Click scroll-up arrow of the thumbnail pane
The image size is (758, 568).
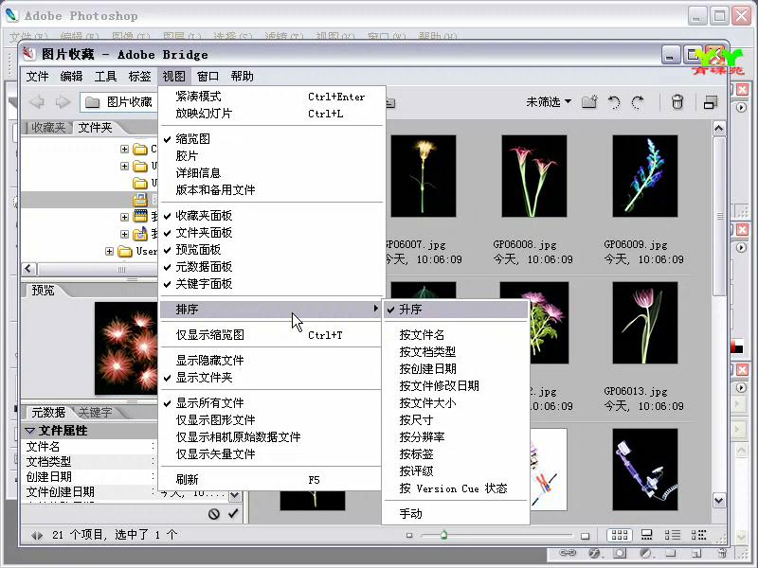coord(719,128)
